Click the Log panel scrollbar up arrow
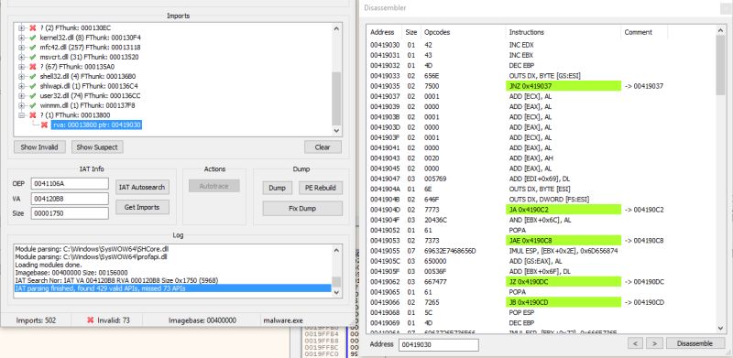Image resolution: width=733 pixels, height=358 pixels. (x=336, y=250)
